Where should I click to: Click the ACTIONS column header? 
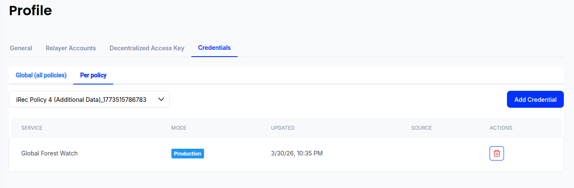coord(501,128)
